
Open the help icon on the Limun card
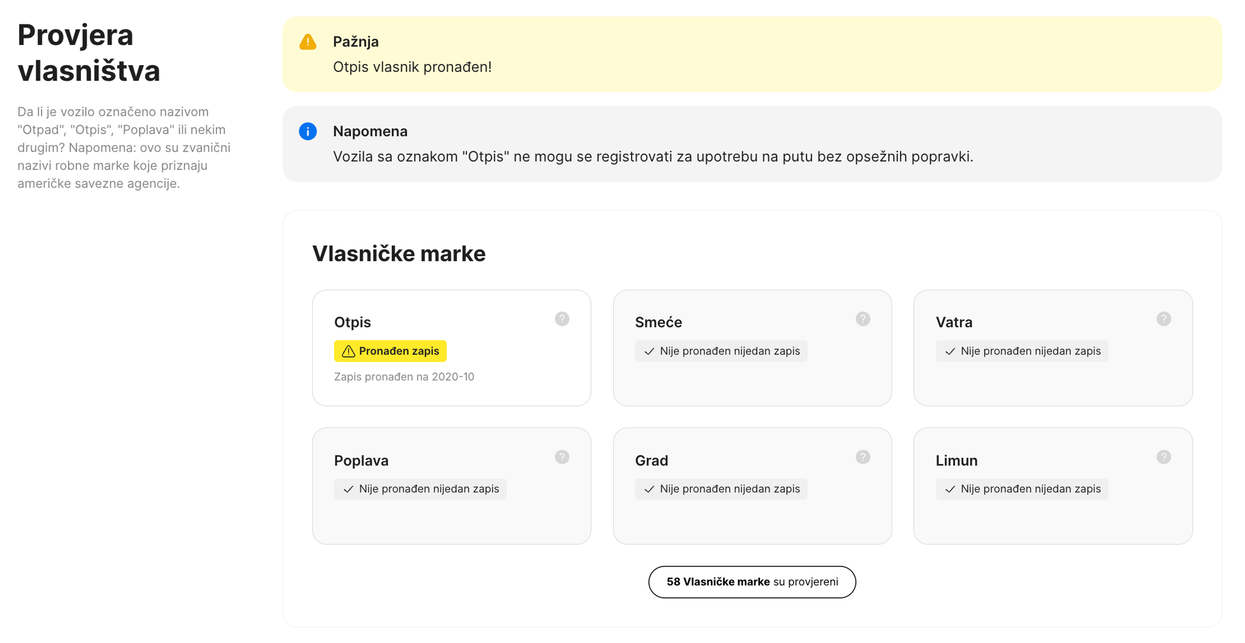tap(1164, 457)
